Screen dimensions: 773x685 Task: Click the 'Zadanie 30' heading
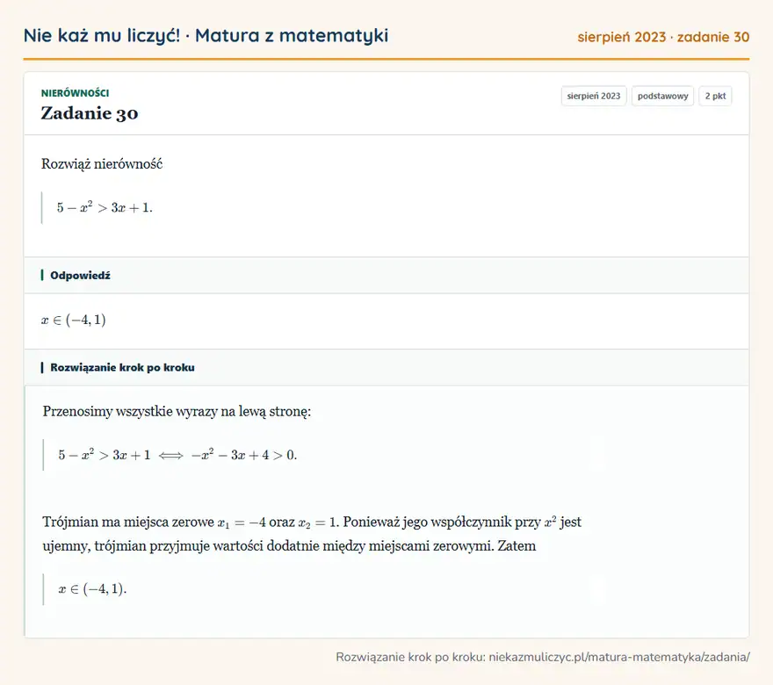[x=90, y=113]
